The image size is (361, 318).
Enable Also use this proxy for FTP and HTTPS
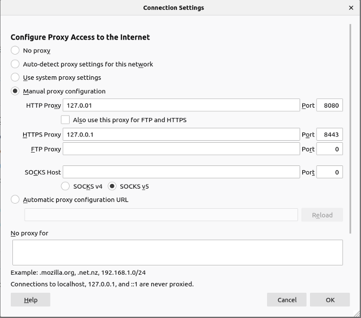click(65, 120)
